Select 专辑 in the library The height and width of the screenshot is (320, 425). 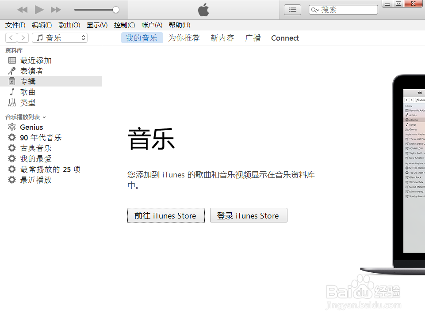(51, 81)
